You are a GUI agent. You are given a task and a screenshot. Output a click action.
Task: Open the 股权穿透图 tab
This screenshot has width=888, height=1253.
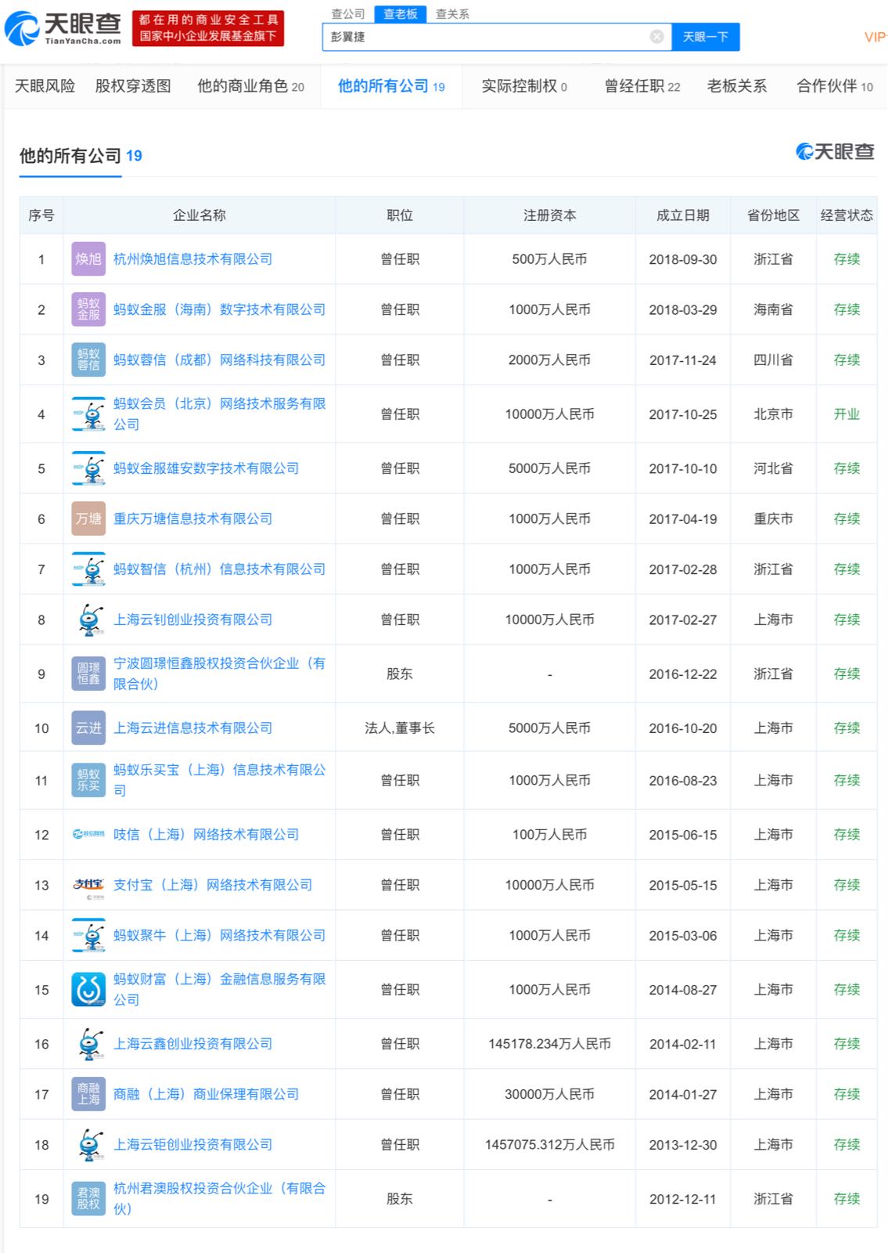pyautogui.click(x=133, y=86)
